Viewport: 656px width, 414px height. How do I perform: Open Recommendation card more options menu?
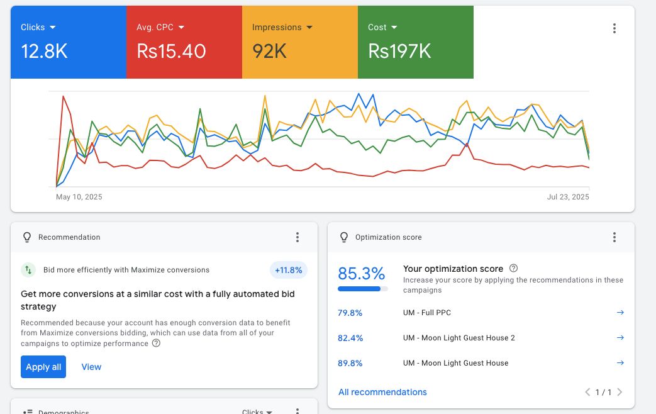[297, 237]
